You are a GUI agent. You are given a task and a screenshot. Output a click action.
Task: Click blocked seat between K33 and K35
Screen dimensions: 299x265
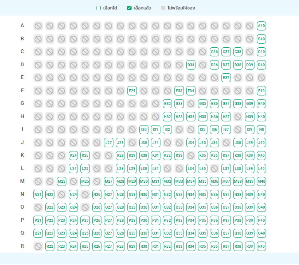point(191,156)
